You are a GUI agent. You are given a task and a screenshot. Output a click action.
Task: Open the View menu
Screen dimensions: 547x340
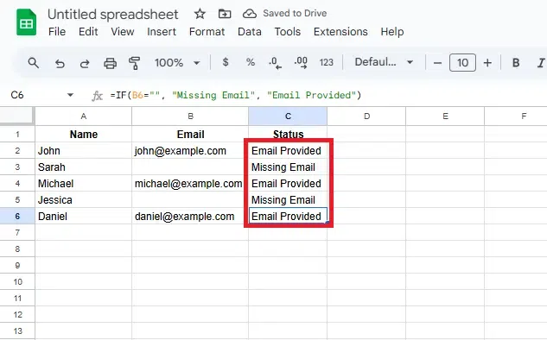coord(123,32)
